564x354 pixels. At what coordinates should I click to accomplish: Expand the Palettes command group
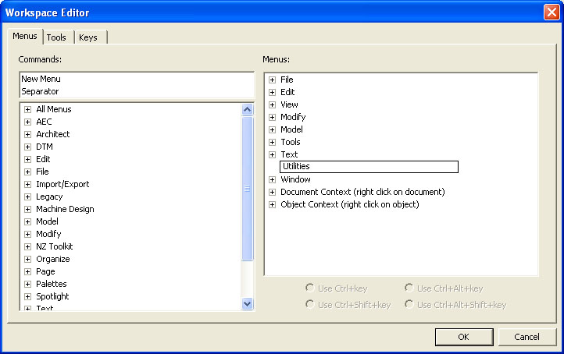[x=27, y=284]
